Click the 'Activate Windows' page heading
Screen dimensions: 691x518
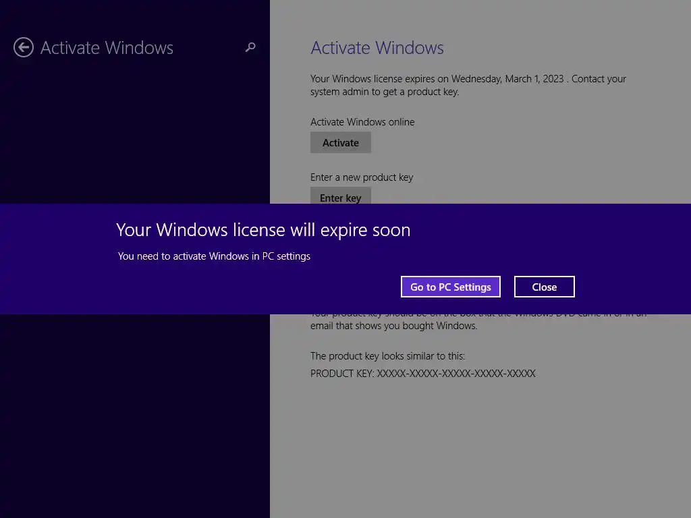click(377, 48)
